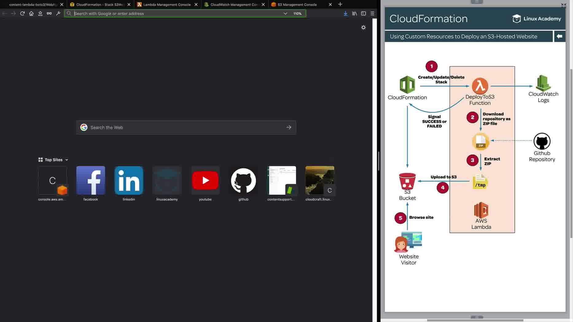Image resolution: width=573 pixels, height=322 pixels.
Task: Submit the web search arrow
Action: 289,127
